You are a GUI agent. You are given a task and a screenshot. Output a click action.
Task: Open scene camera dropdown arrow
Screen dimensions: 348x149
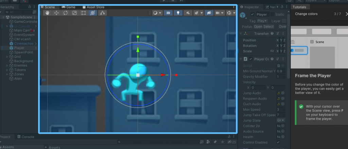pyautogui.click(x=223, y=13)
